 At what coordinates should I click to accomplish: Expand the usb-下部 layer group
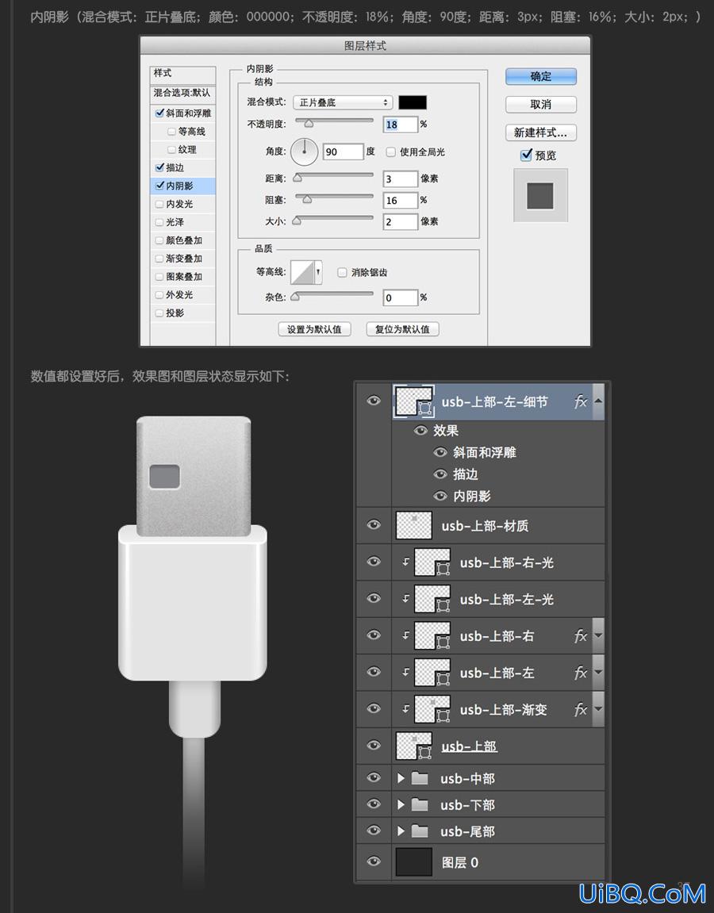pyautogui.click(x=401, y=804)
